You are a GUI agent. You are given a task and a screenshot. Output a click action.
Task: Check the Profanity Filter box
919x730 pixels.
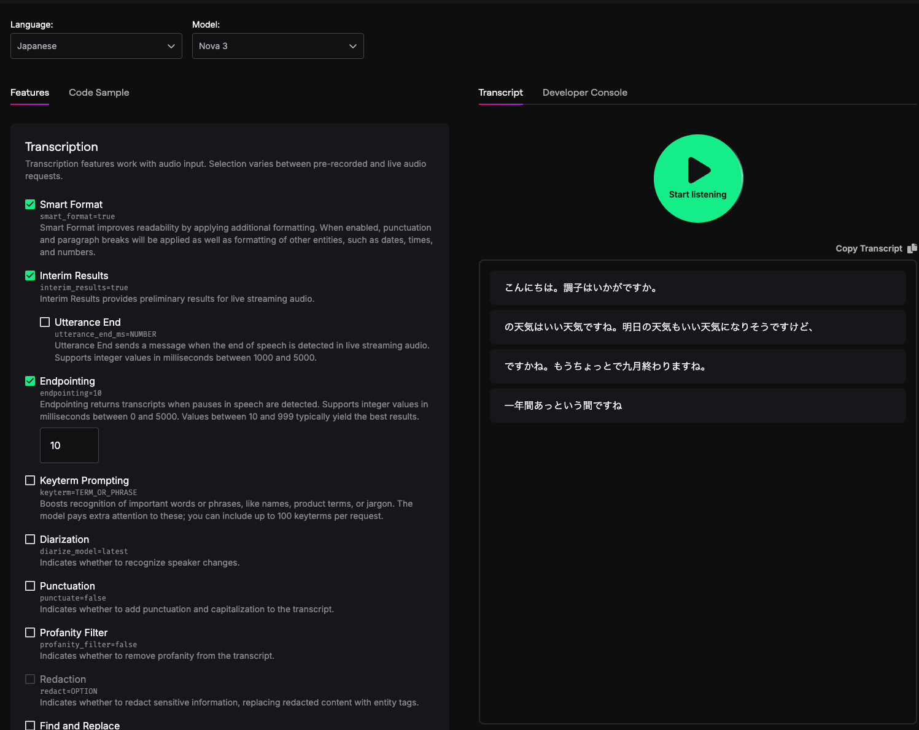tap(30, 632)
